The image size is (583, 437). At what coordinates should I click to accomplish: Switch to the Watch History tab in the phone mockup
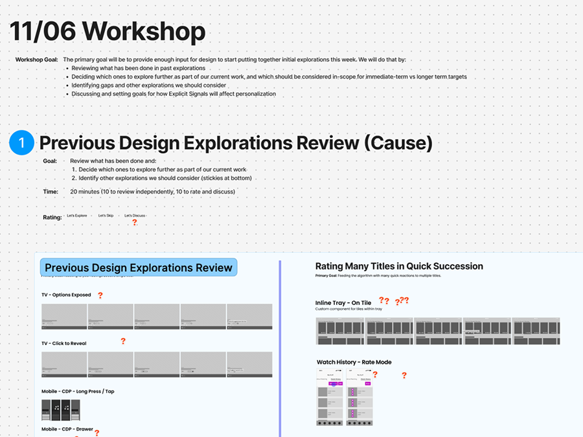coord(336,379)
